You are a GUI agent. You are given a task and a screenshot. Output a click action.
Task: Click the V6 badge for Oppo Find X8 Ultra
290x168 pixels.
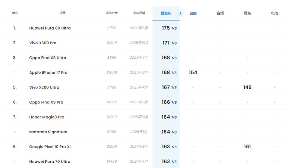tap(174, 58)
